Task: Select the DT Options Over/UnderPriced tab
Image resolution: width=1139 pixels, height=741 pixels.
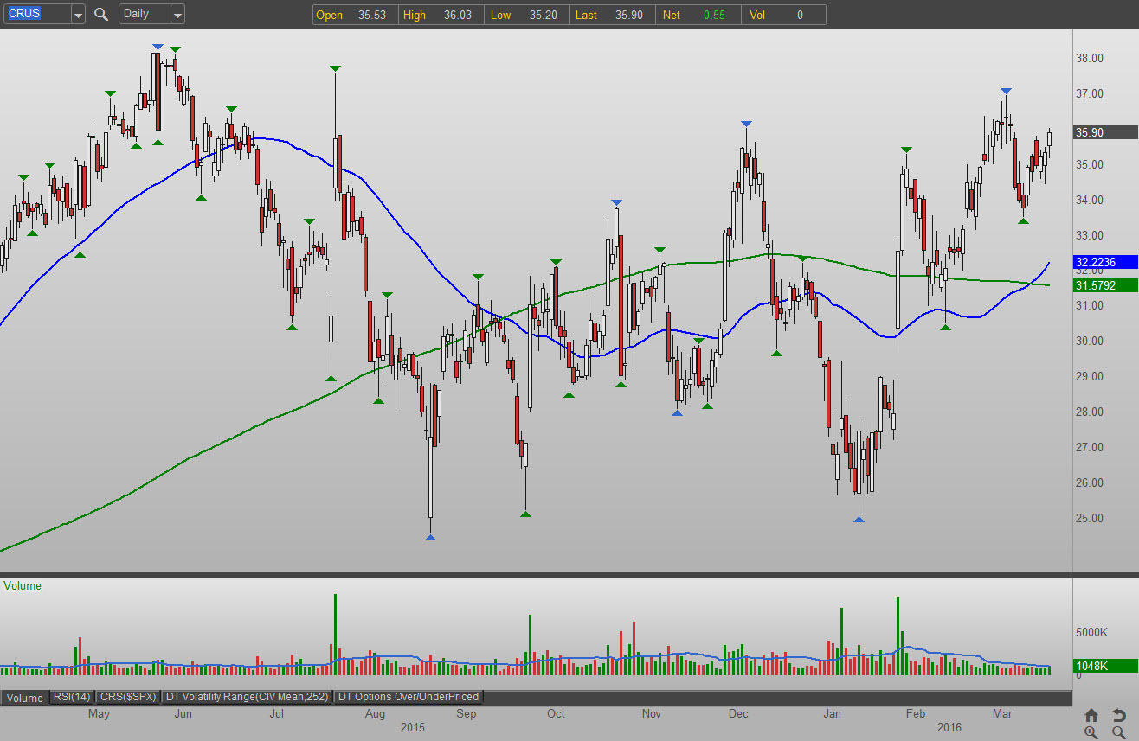Action: click(408, 697)
